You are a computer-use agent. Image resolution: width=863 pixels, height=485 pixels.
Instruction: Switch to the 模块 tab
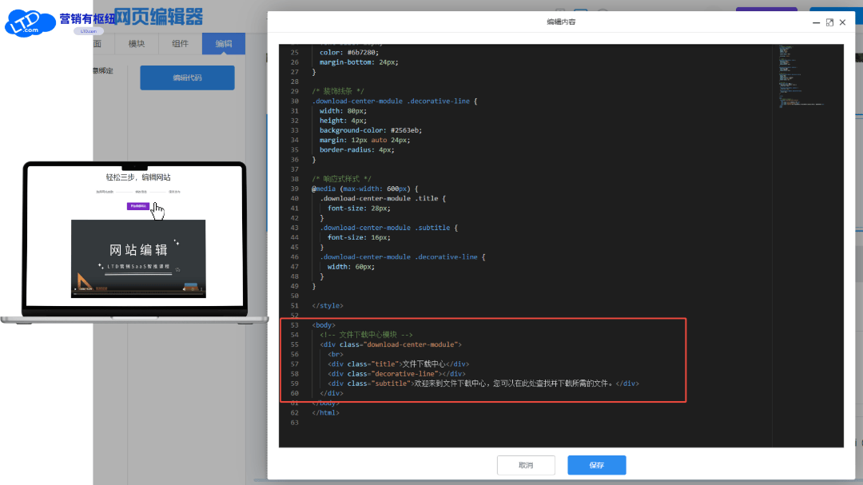pyautogui.click(x=137, y=43)
